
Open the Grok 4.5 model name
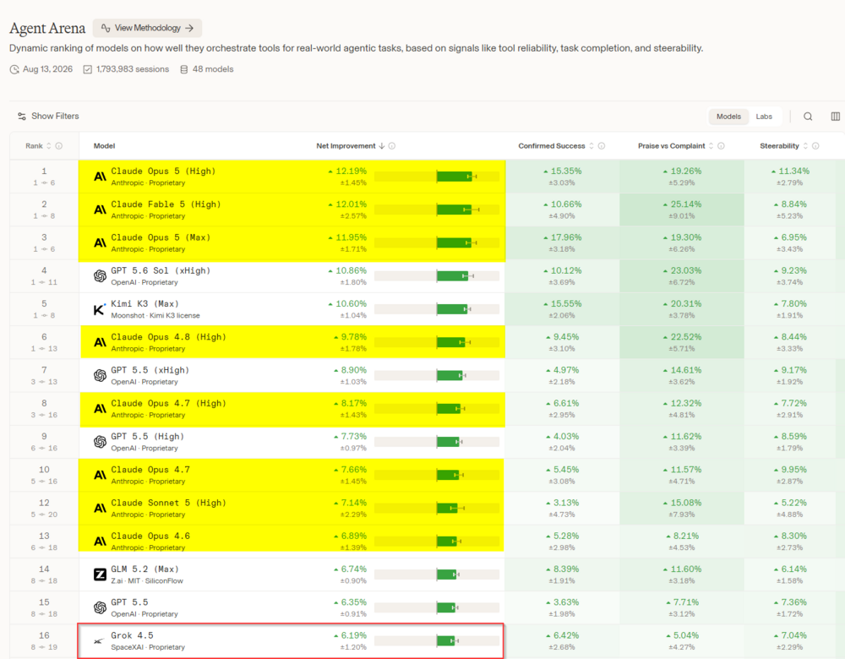pyautogui.click(x=132, y=635)
